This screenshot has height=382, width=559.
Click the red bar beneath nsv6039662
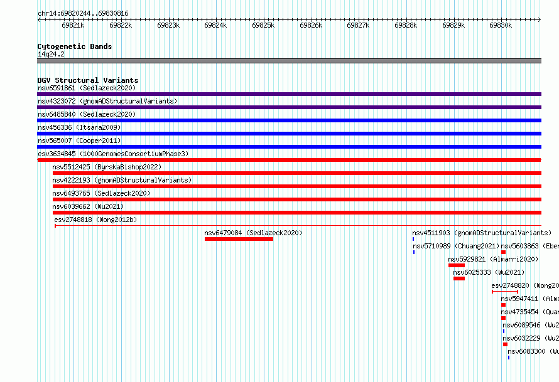coord(297,213)
